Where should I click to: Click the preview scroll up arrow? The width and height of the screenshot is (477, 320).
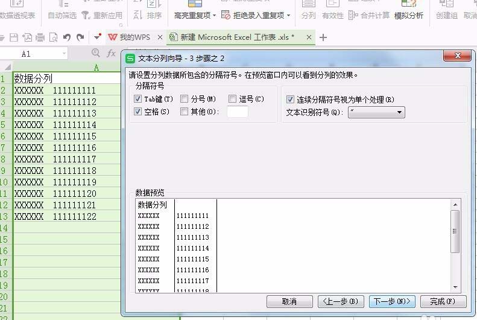tap(455, 205)
